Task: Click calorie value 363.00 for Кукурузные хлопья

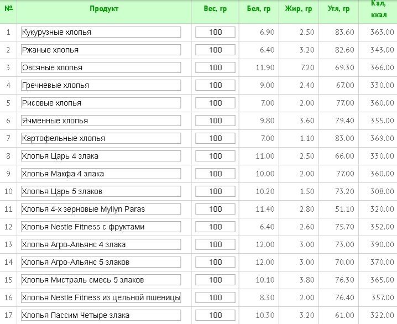Action: pyautogui.click(x=382, y=32)
